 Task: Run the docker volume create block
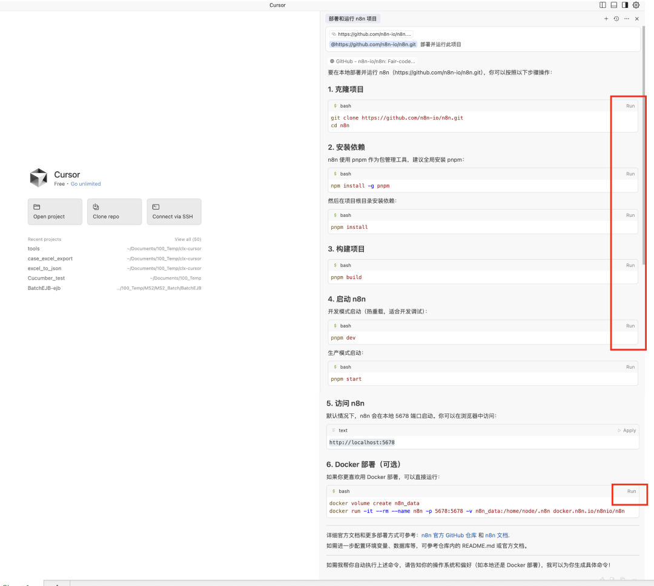(632, 492)
